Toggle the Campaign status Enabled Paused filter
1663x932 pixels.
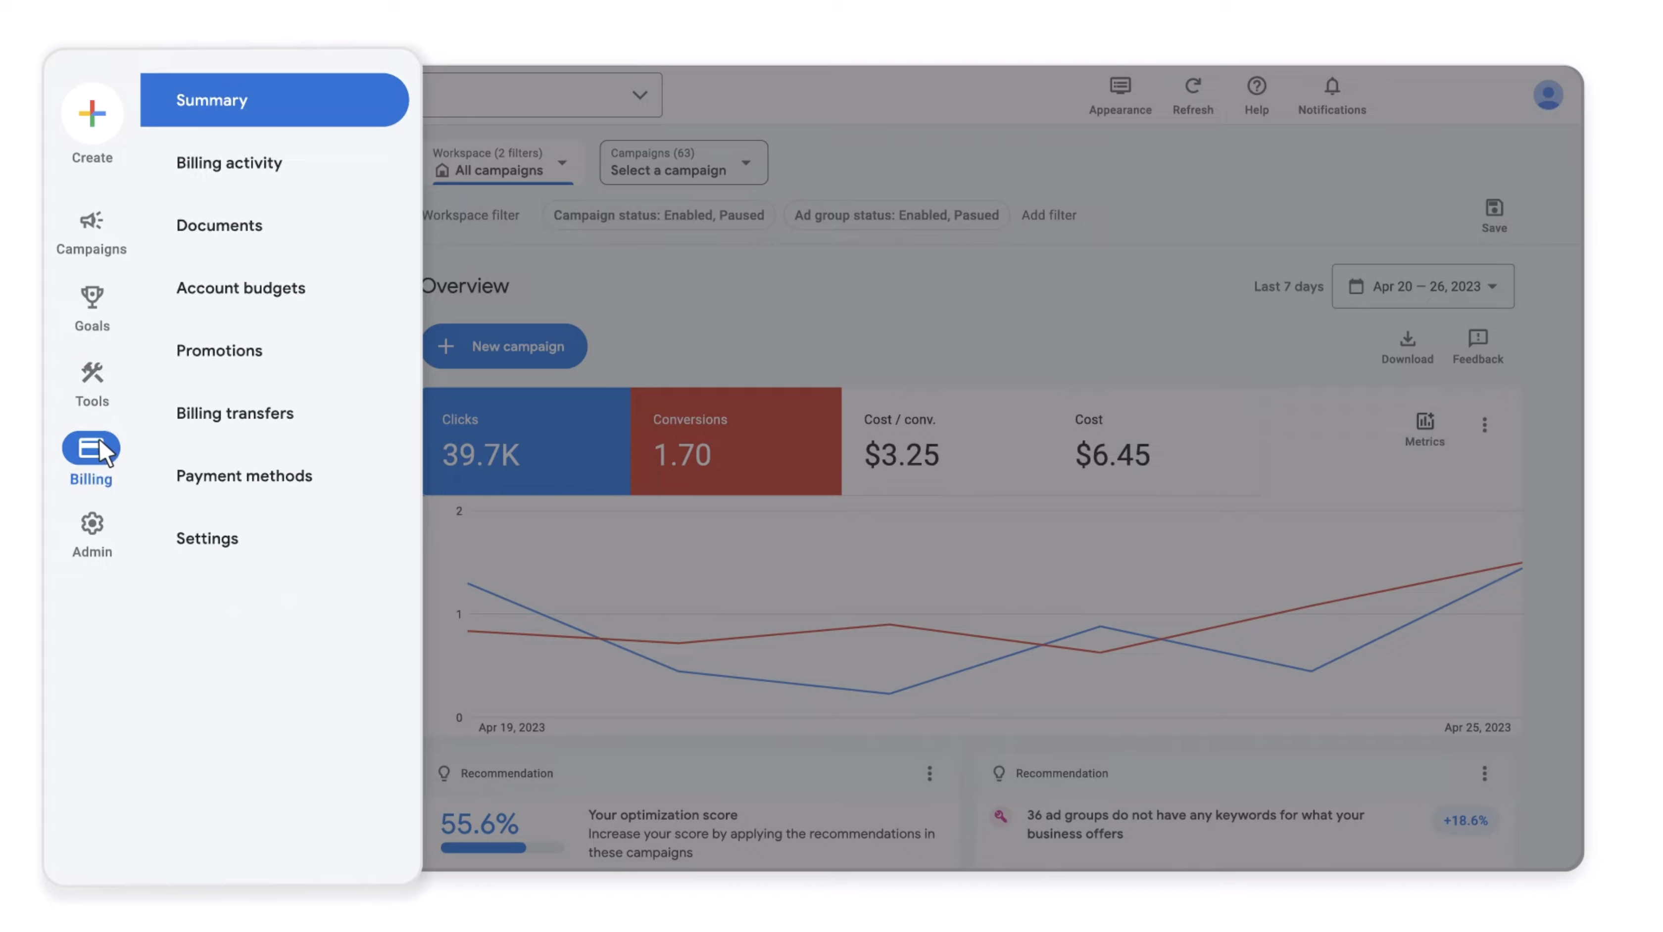(658, 215)
